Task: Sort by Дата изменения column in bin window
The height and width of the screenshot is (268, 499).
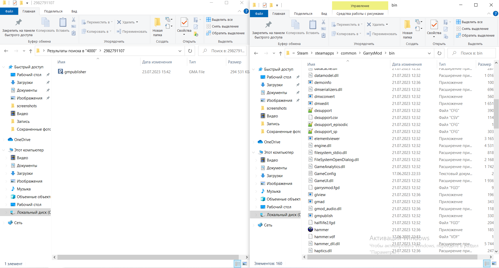Action: point(407,64)
